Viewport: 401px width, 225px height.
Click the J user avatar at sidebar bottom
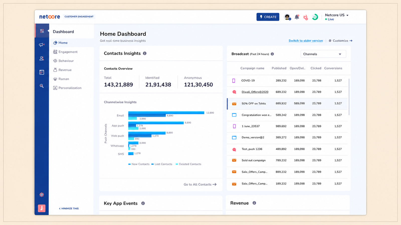tap(42, 208)
